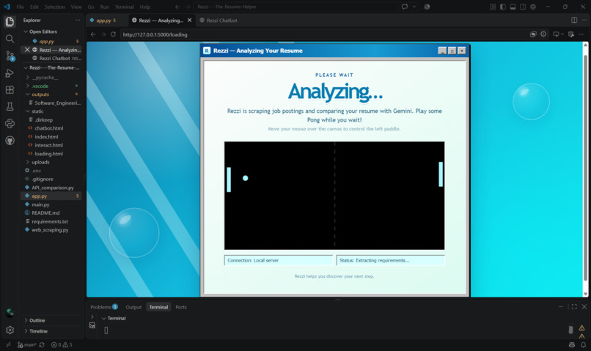Image resolution: width=591 pixels, height=351 pixels.
Task: Switch to the Problems panel tab
Action: (x=104, y=307)
